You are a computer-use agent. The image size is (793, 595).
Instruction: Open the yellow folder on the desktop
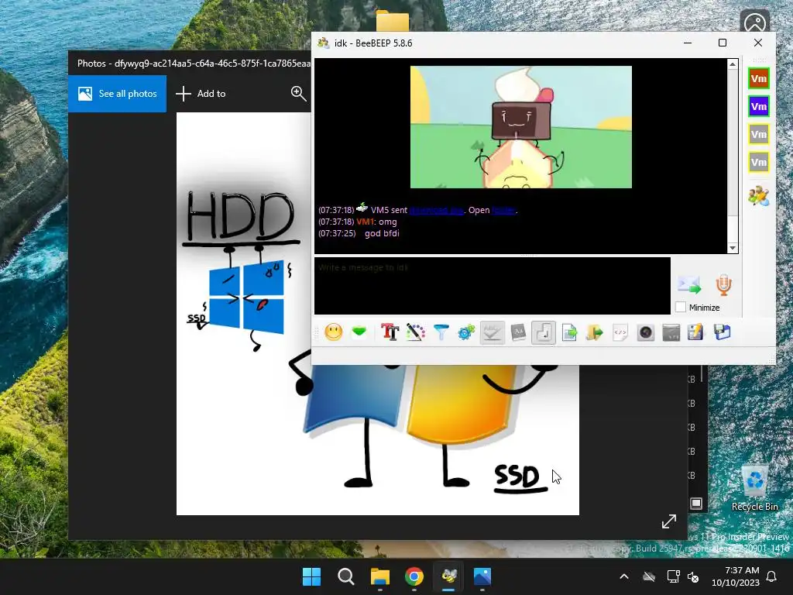393,21
